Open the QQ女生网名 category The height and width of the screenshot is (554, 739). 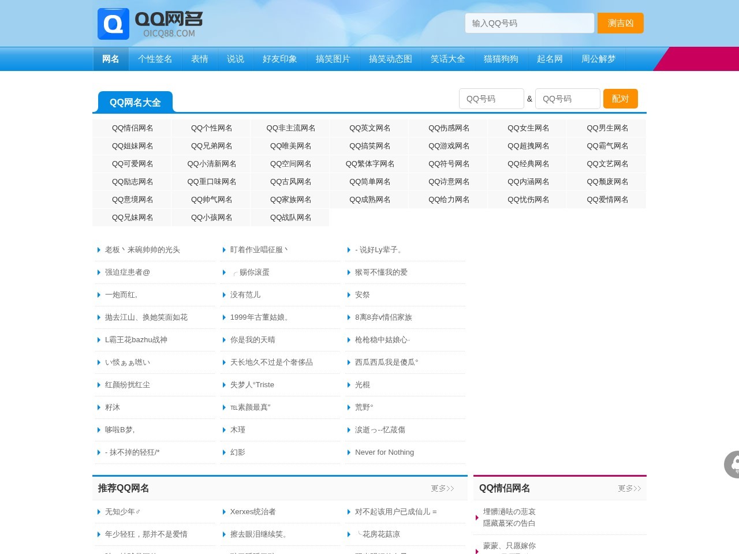[528, 128]
